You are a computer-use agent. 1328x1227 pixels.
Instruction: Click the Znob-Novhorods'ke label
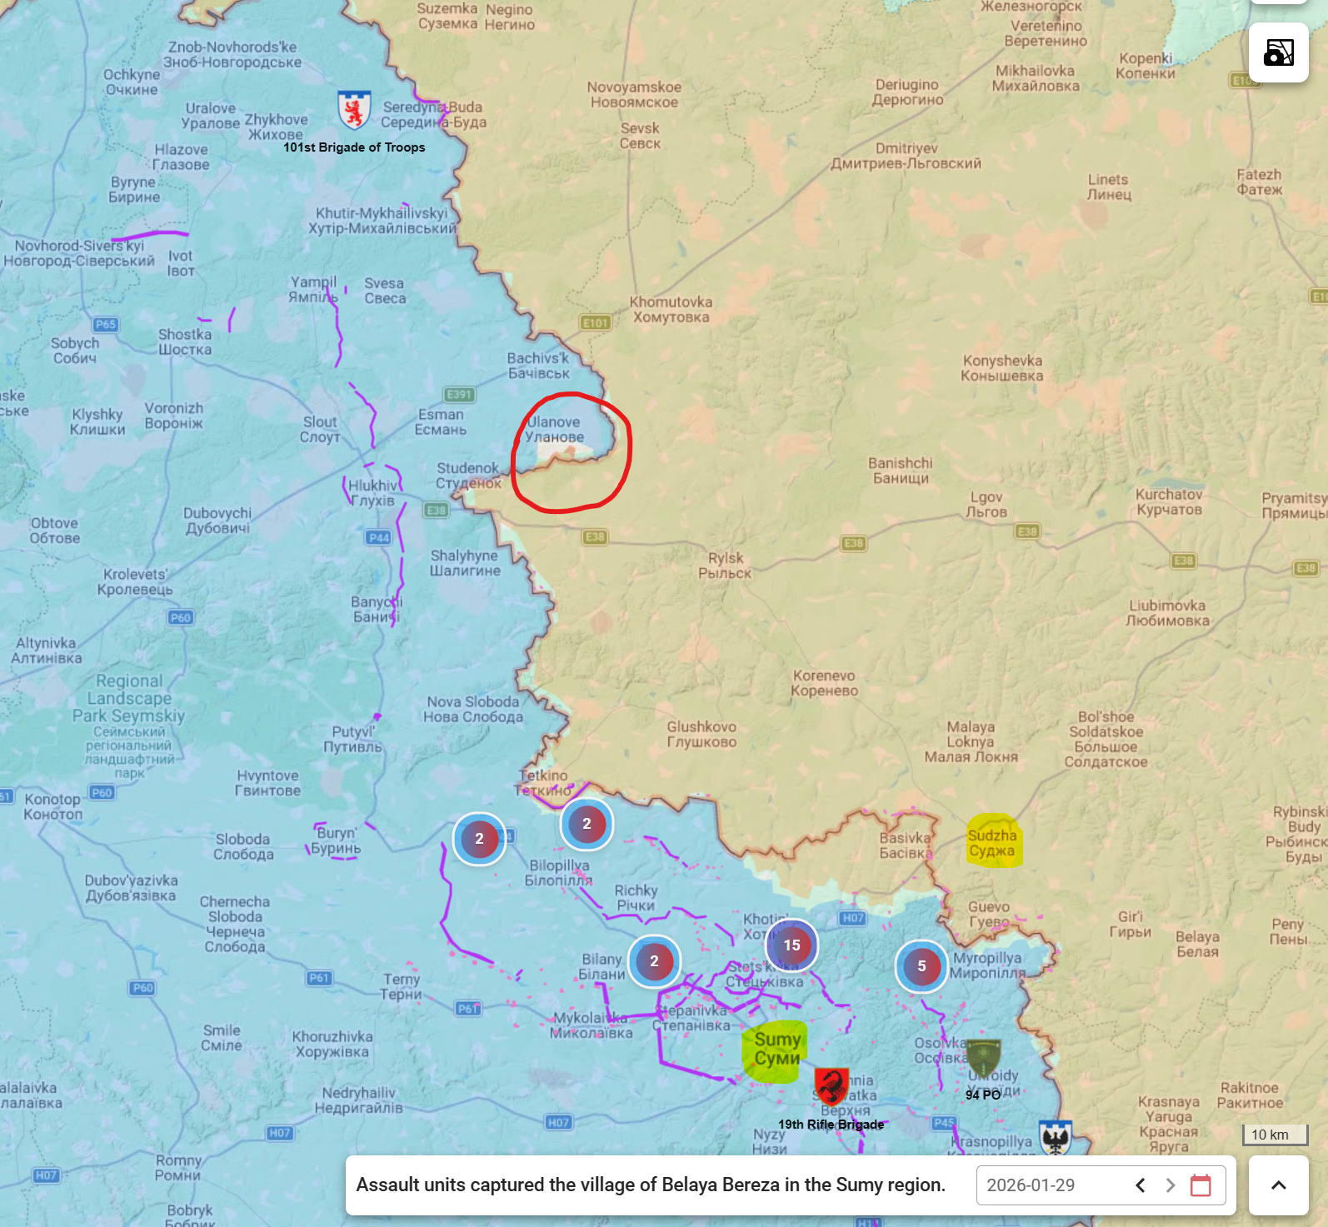(x=232, y=54)
